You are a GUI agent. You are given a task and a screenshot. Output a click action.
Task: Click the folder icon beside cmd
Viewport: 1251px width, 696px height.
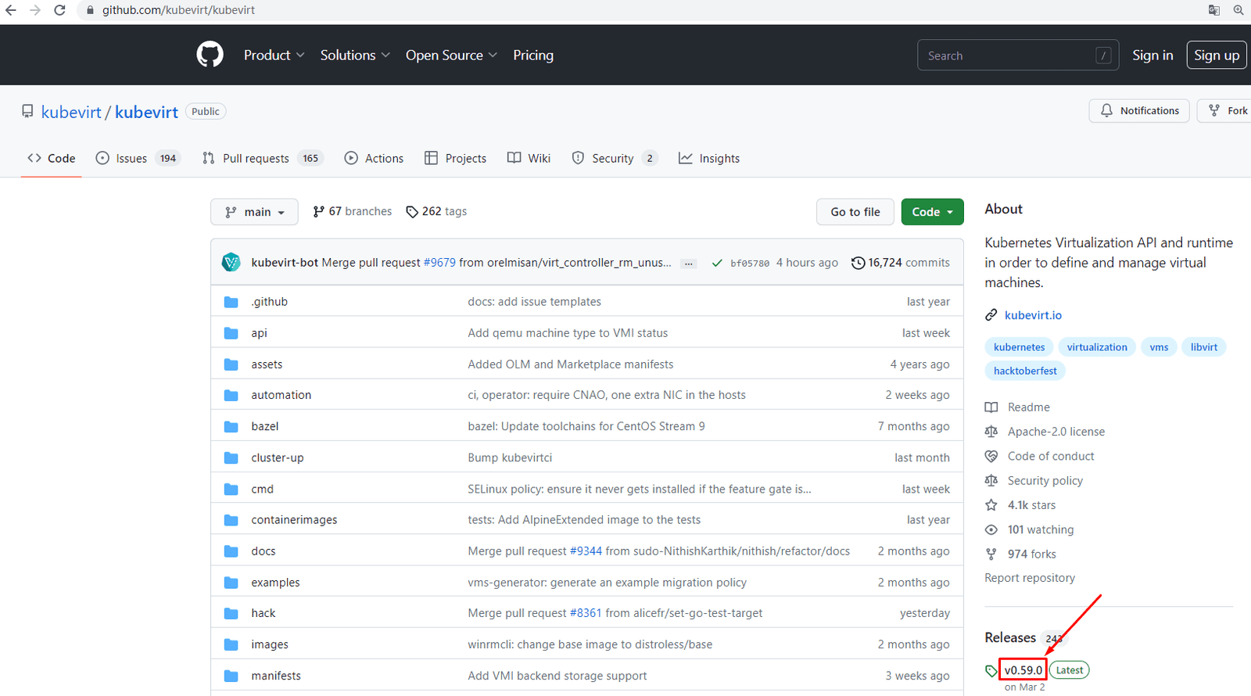231,489
